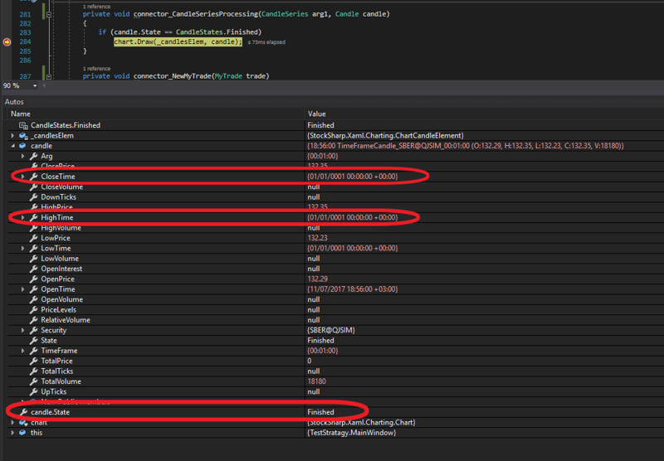Collapse the candle variable node
This screenshot has height=461, width=664.
(x=12, y=146)
